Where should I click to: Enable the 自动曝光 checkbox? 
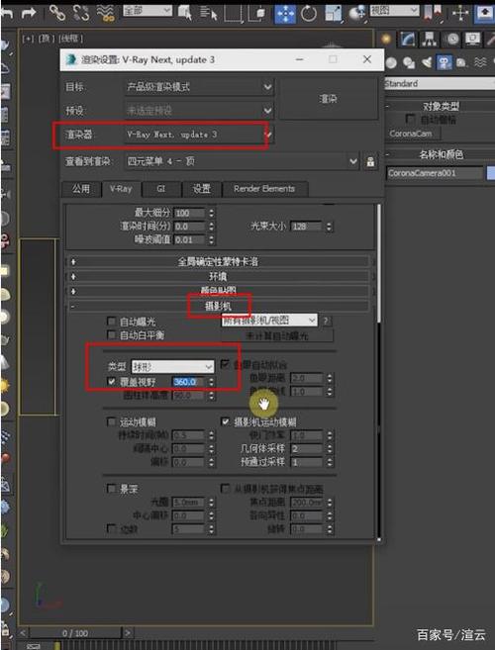click(x=111, y=322)
